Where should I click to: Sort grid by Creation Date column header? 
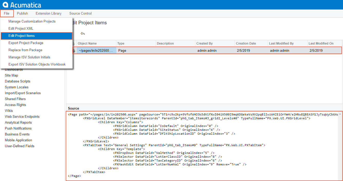point(246,44)
